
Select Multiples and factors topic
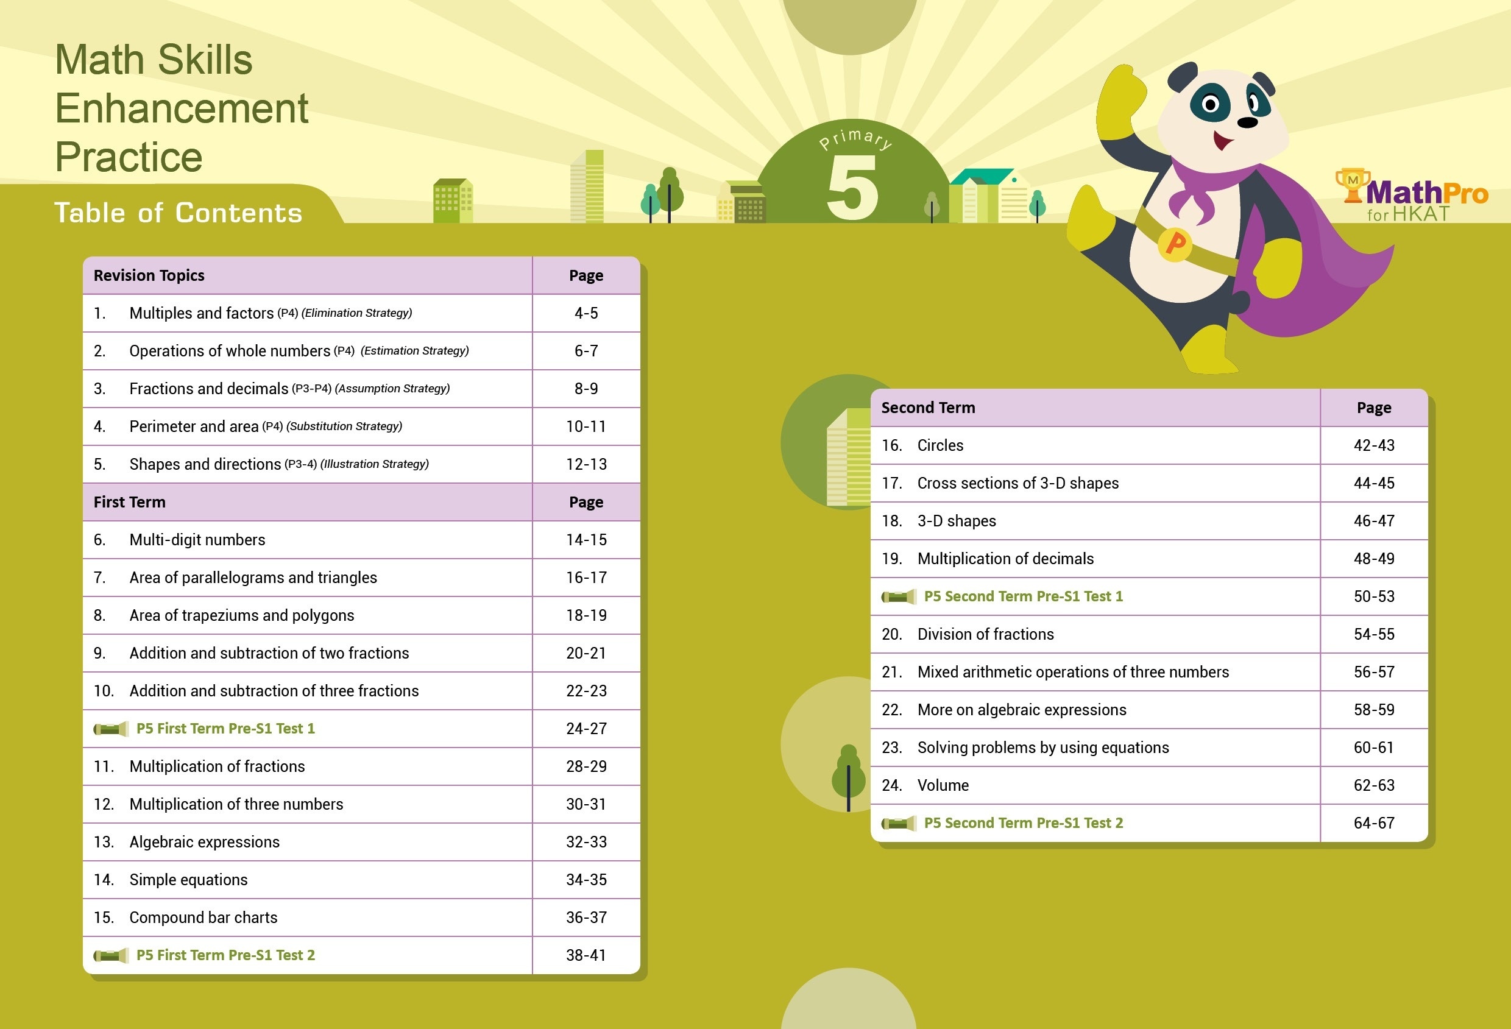[x=202, y=313]
